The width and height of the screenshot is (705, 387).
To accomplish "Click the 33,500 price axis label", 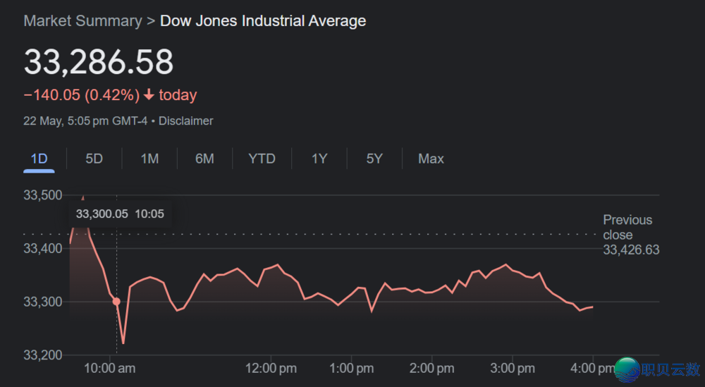I will pos(43,195).
